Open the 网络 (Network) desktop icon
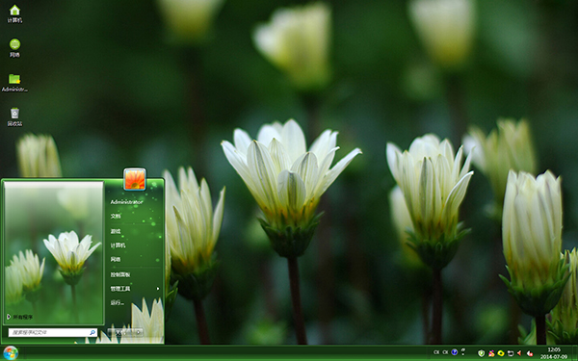This screenshot has width=578, height=361. tap(14, 48)
